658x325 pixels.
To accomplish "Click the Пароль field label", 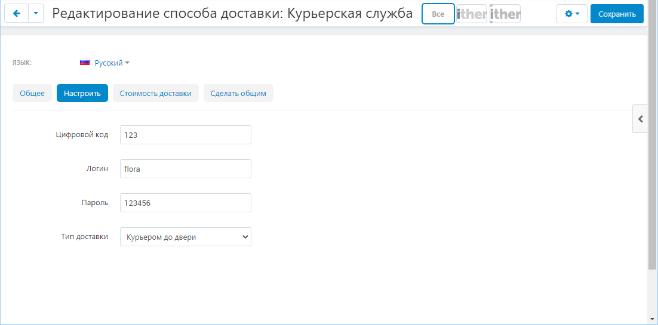I will [95, 203].
